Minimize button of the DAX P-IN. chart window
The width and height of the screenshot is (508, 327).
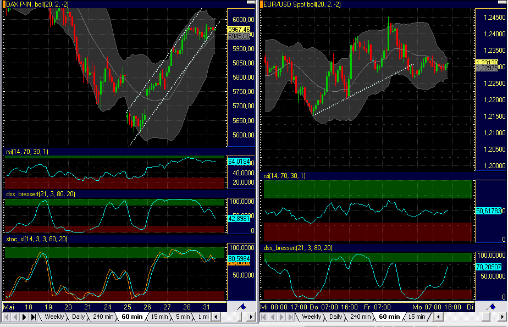pos(251,3)
